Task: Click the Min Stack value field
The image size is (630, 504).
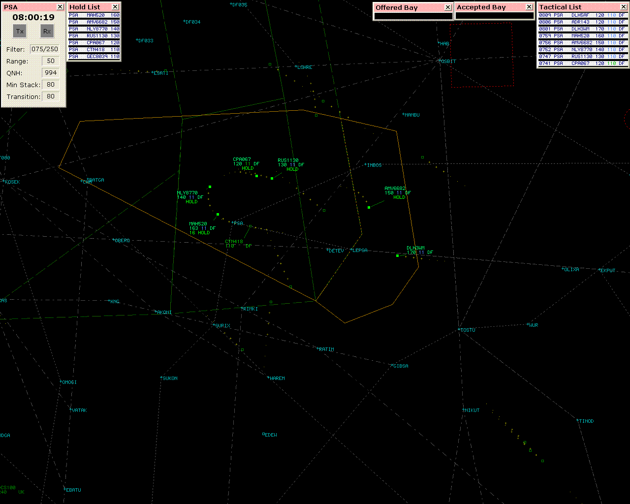Action: (x=51, y=85)
